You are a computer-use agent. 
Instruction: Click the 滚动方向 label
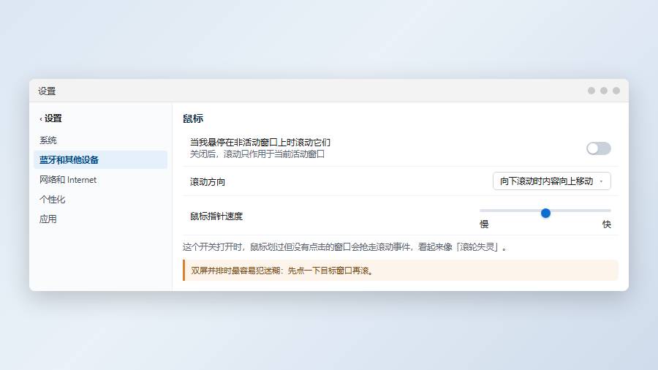pyautogui.click(x=208, y=181)
